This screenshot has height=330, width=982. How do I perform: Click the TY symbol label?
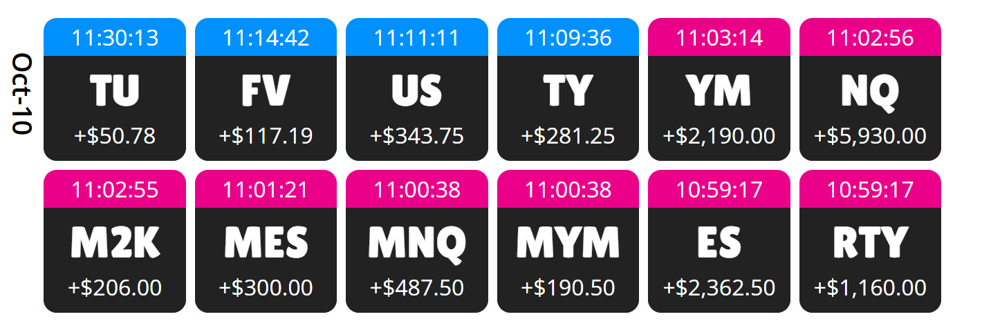(568, 91)
